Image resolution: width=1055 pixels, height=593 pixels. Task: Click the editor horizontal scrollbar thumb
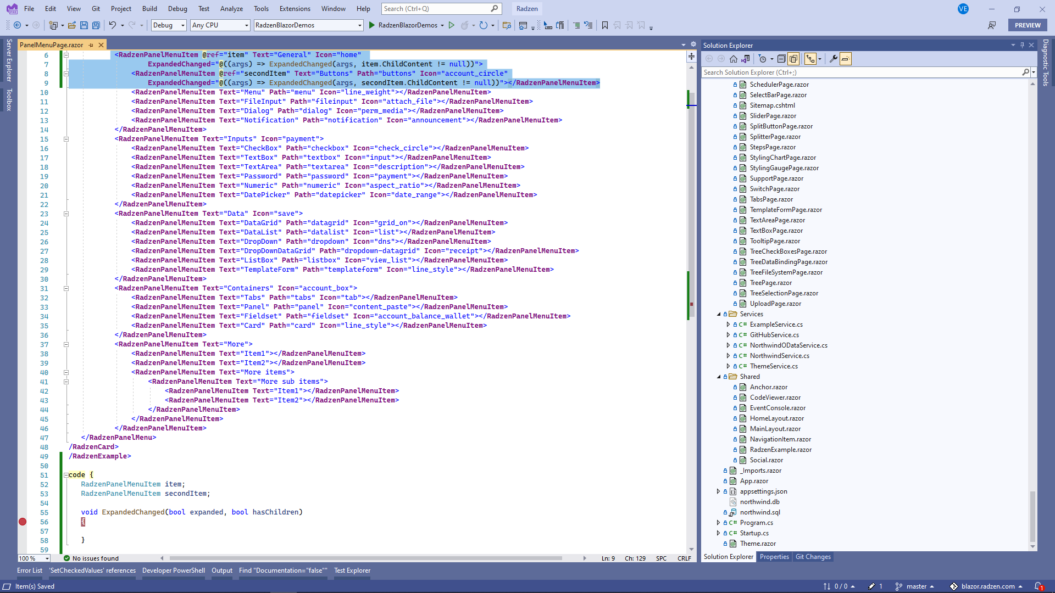[x=366, y=558]
